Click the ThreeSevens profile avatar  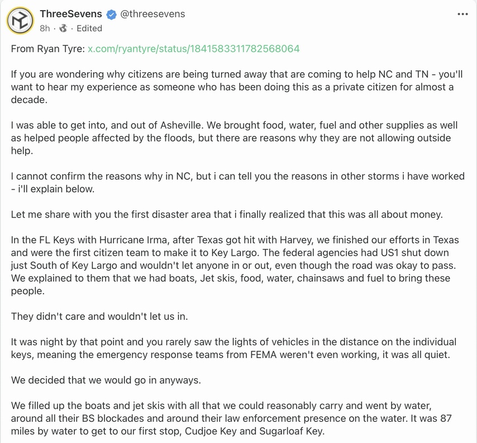coord(20,21)
